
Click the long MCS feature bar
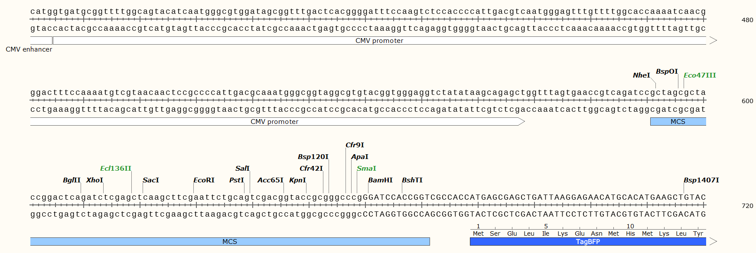click(x=230, y=242)
